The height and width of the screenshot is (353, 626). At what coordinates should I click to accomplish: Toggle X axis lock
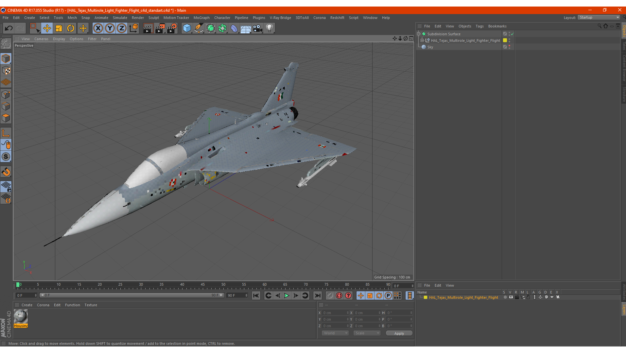(98, 28)
